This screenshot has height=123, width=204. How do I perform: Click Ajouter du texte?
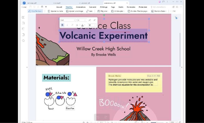click(55, 11)
